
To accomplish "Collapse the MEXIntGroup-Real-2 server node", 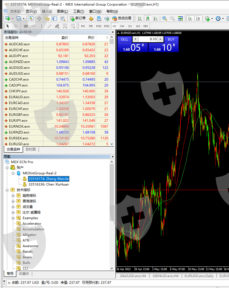I will pyautogui.click(x=13, y=173).
